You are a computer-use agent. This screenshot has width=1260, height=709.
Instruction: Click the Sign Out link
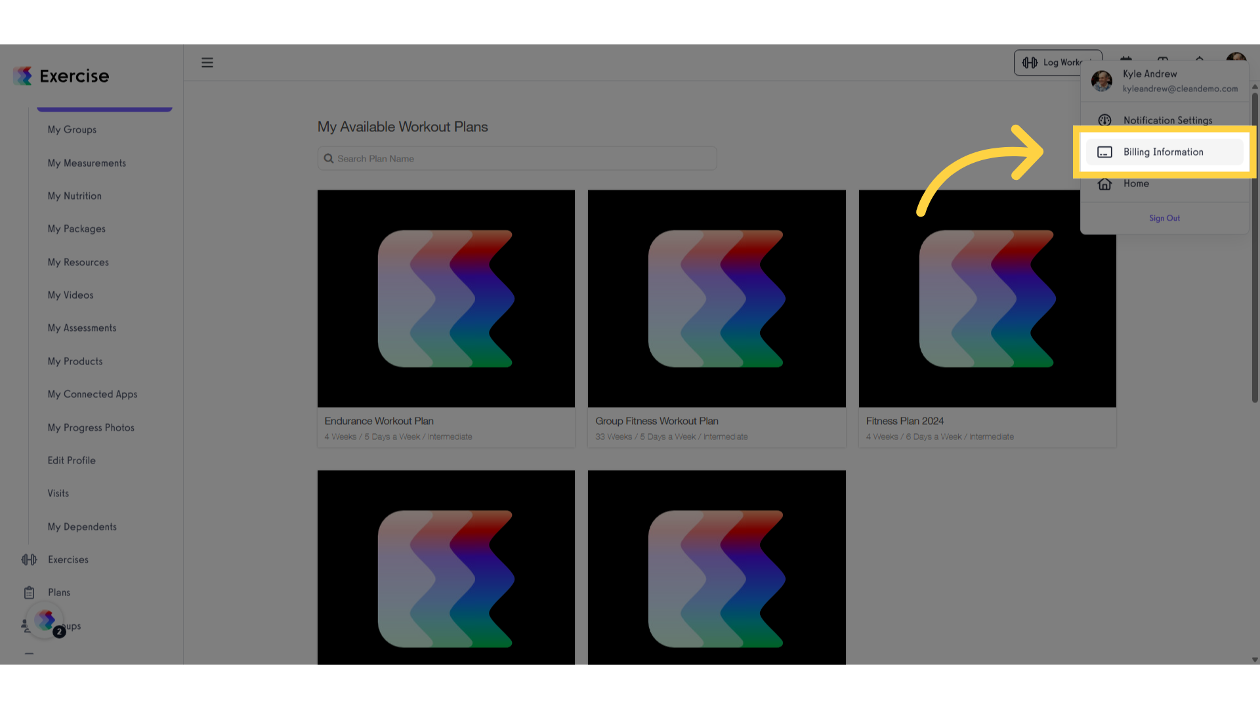click(x=1164, y=218)
